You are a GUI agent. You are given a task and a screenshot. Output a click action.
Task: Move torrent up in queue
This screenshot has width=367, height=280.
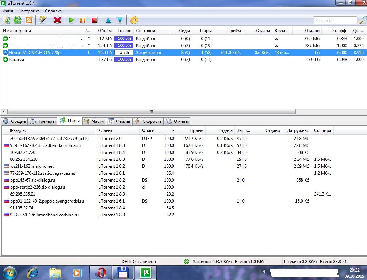click(x=108, y=20)
